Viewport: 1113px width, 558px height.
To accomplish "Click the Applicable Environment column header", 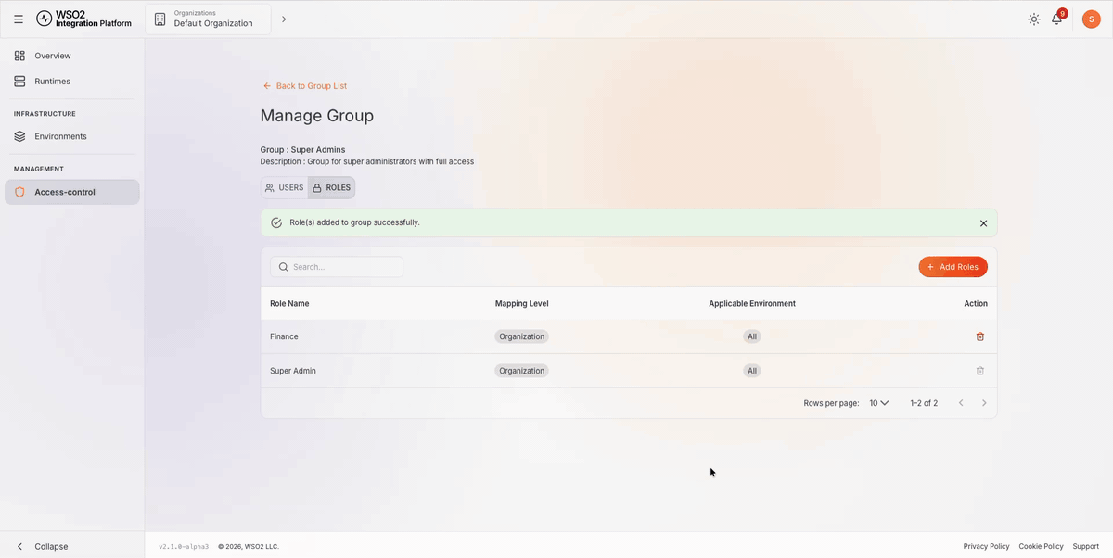I will [752, 303].
